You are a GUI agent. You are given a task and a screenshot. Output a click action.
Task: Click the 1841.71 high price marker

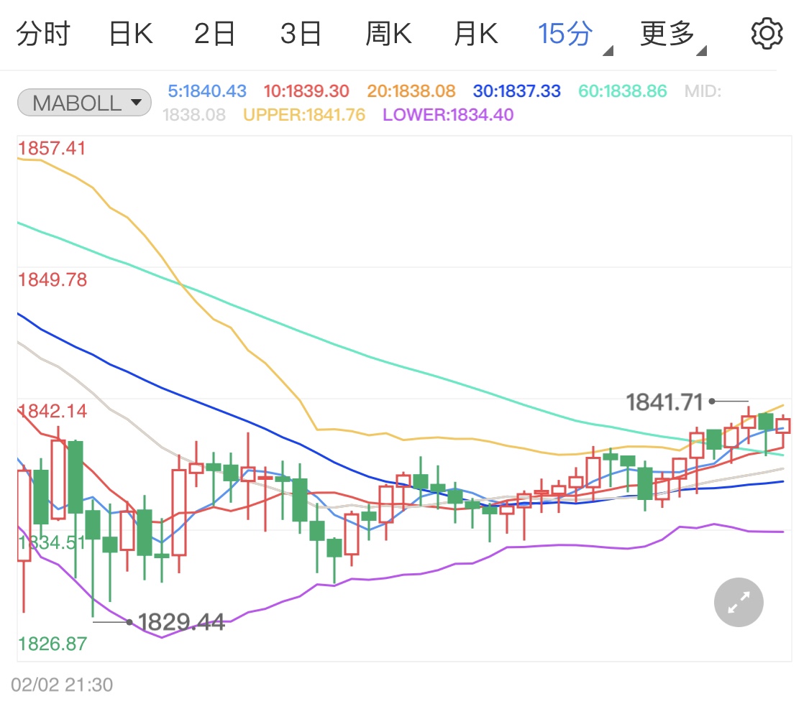point(664,402)
